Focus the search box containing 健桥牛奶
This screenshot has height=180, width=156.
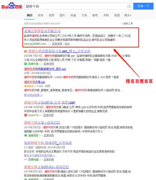79,6
